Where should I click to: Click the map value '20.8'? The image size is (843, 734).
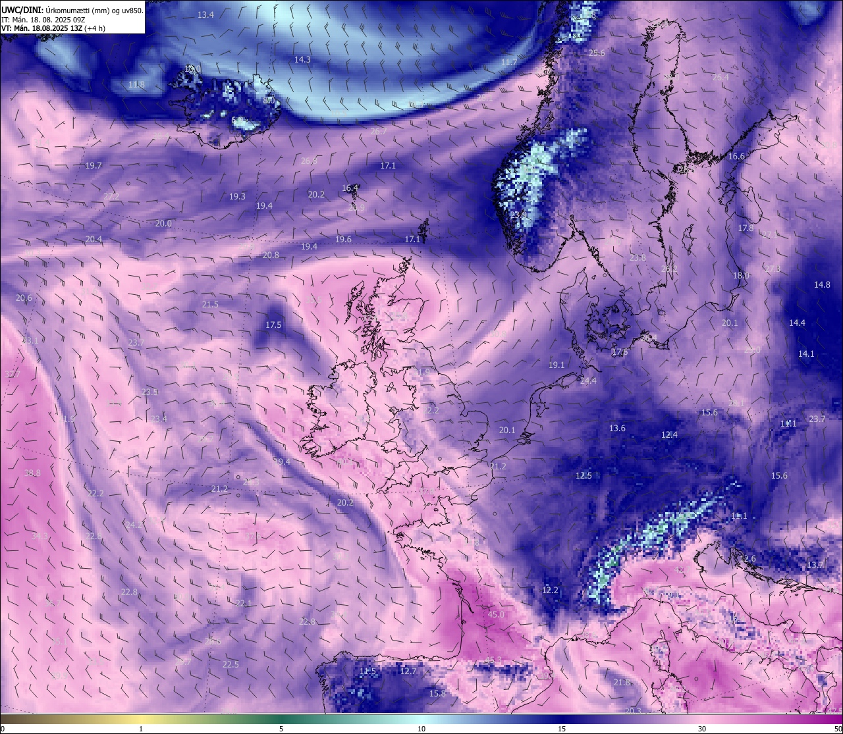271,255
